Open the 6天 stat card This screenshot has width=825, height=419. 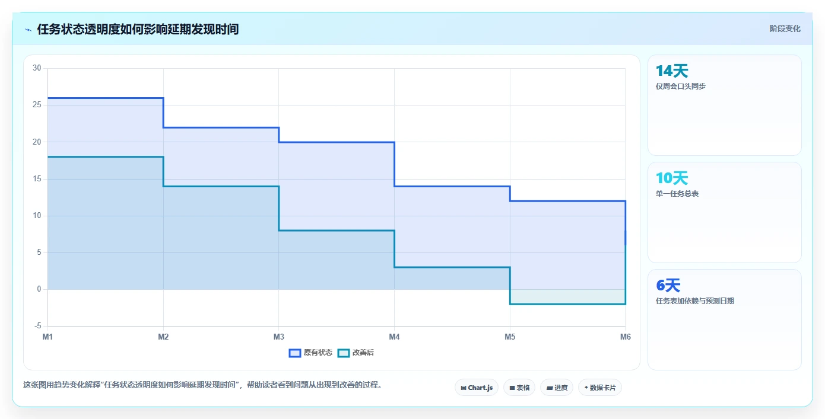pyautogui.click(x=725, y=320)
